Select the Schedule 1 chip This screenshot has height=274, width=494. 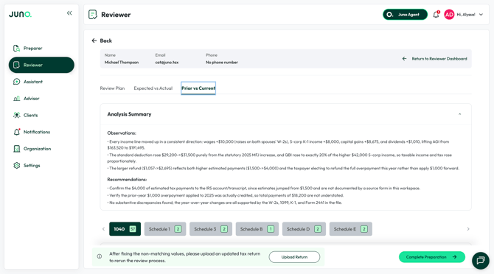click(165, 229)
